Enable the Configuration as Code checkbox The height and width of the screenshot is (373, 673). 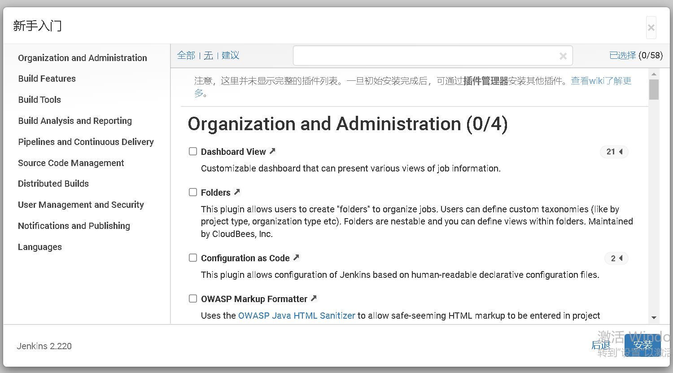(193, 258)
